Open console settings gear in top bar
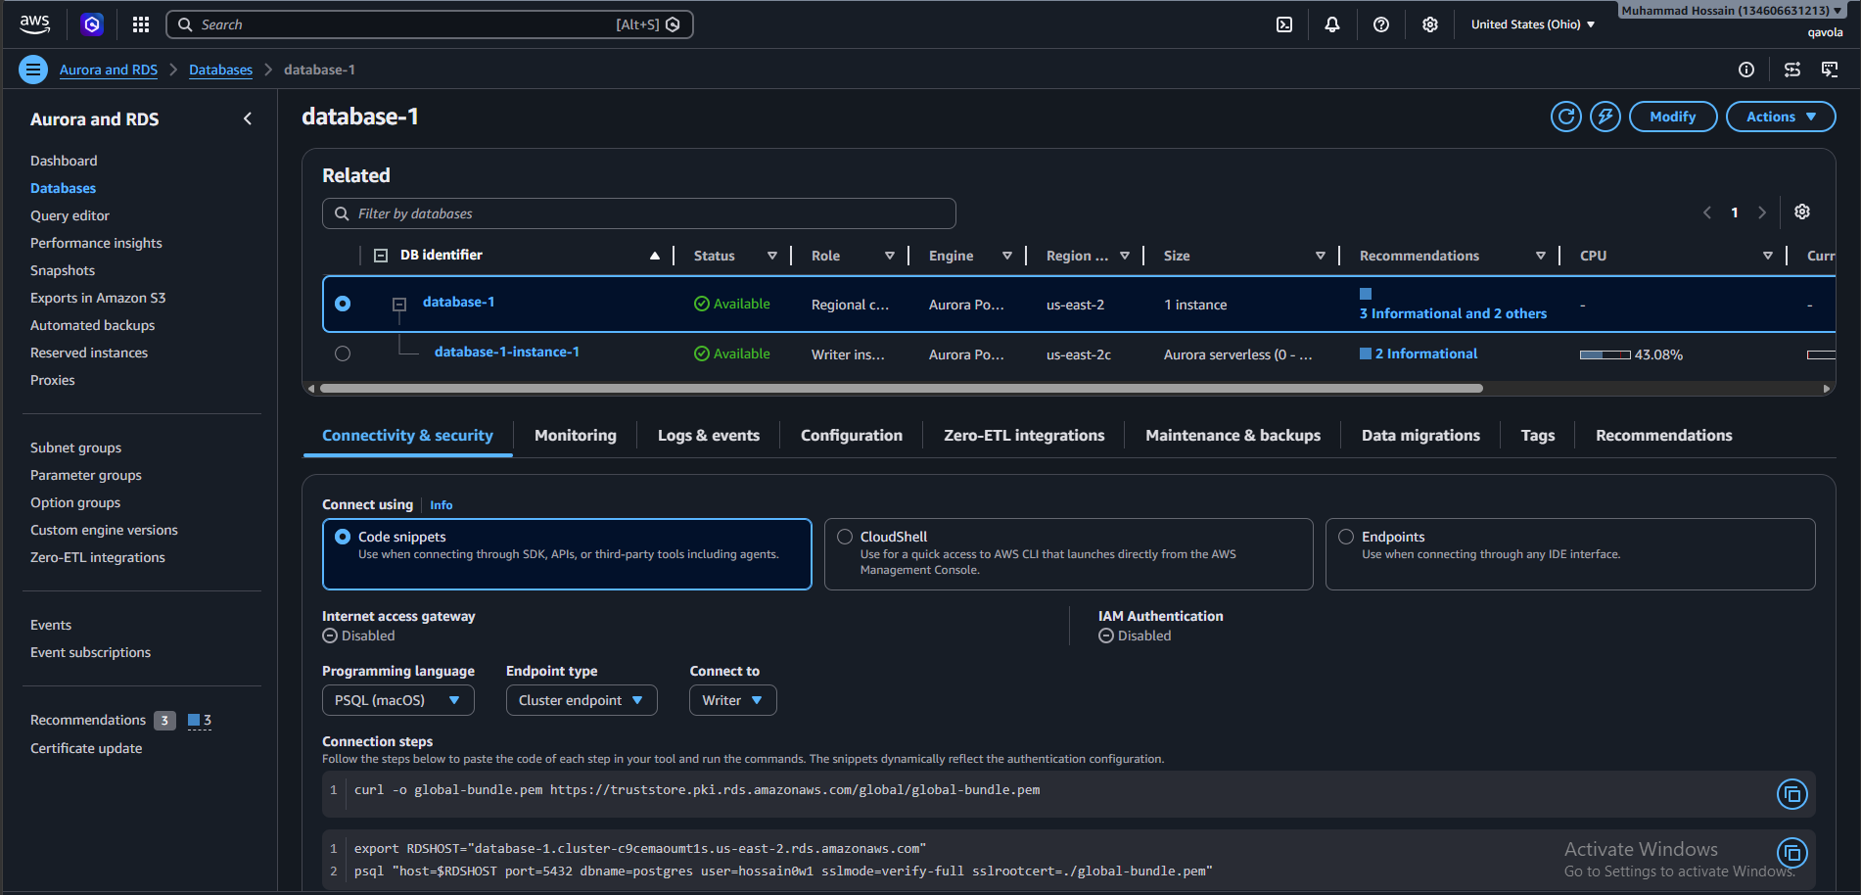Viewport: 1861px width, 895px height. coord(1430,24)
